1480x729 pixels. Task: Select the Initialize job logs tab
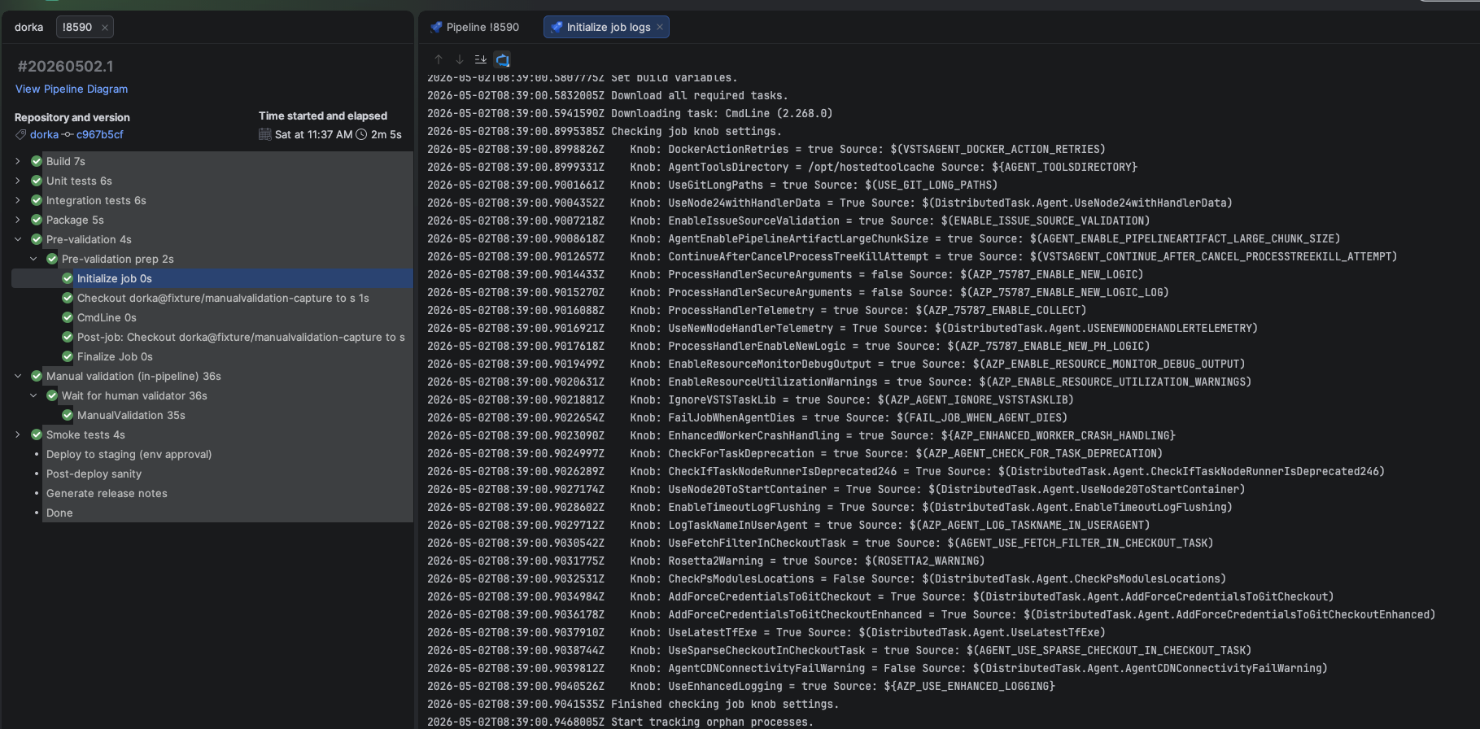click(608, 27)
